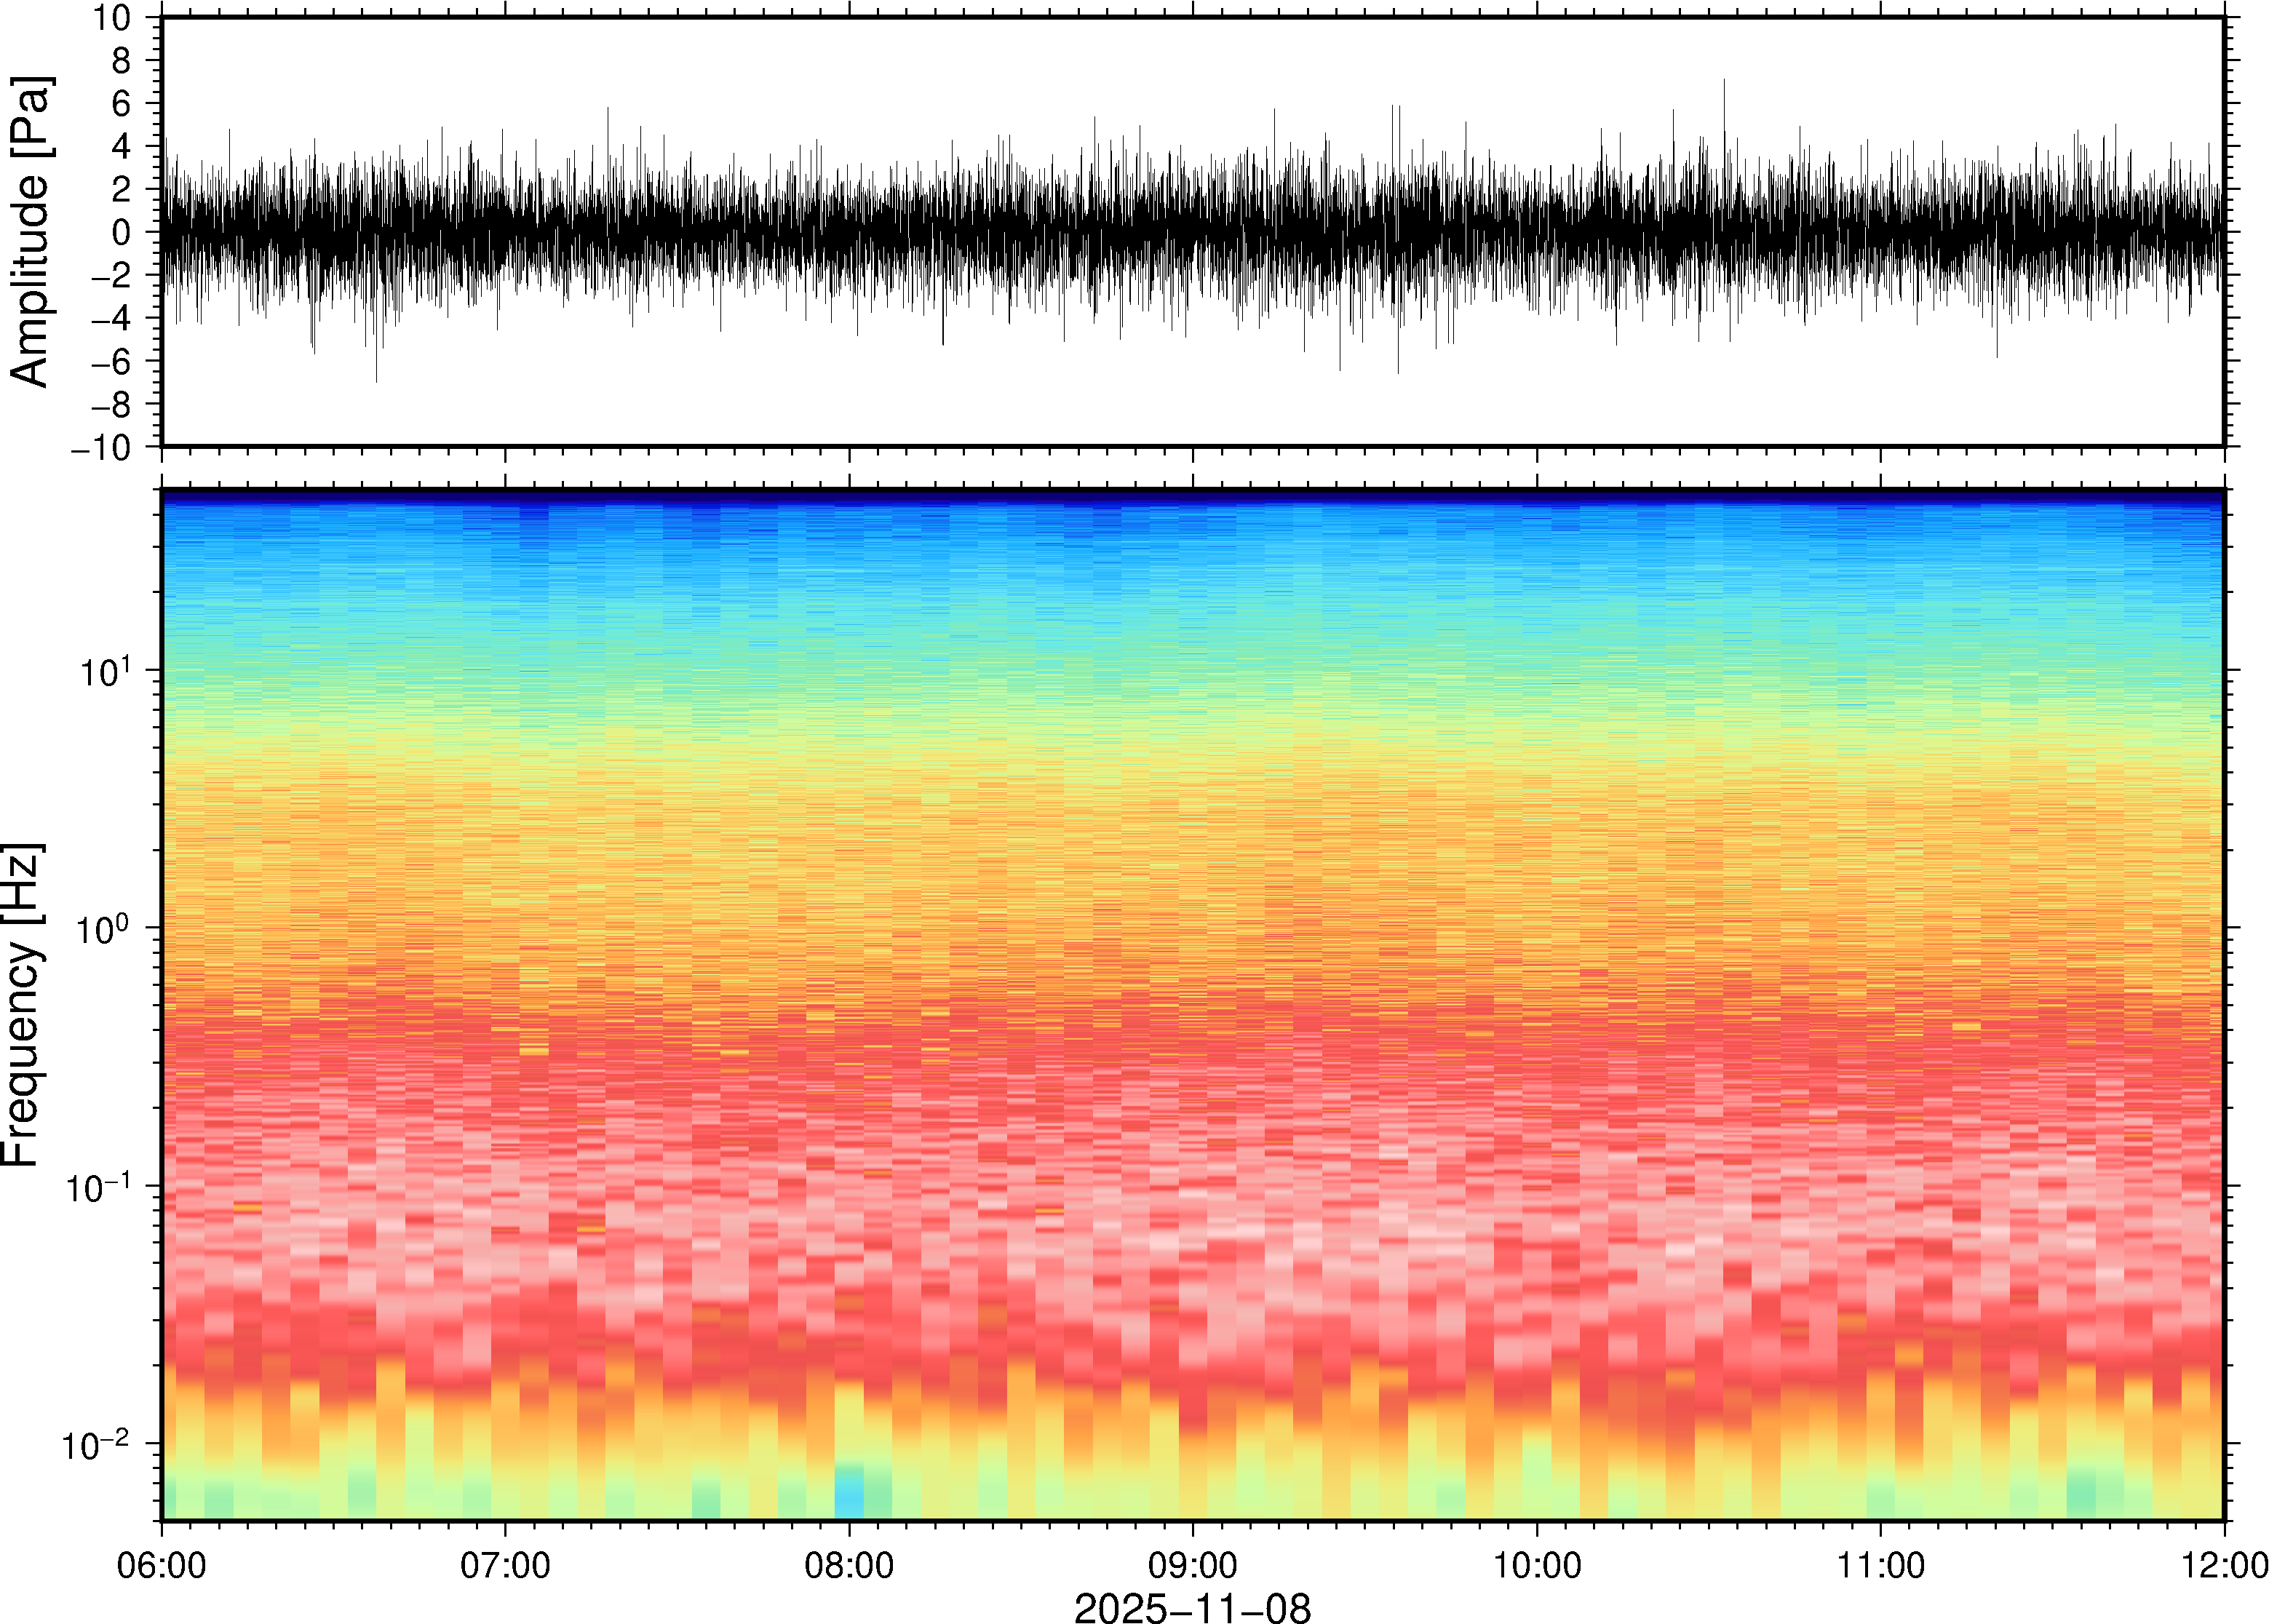Click the 10:00 time axis label
The height and width of the screenshot is (1624, 2269).
click(1537, 1564)
